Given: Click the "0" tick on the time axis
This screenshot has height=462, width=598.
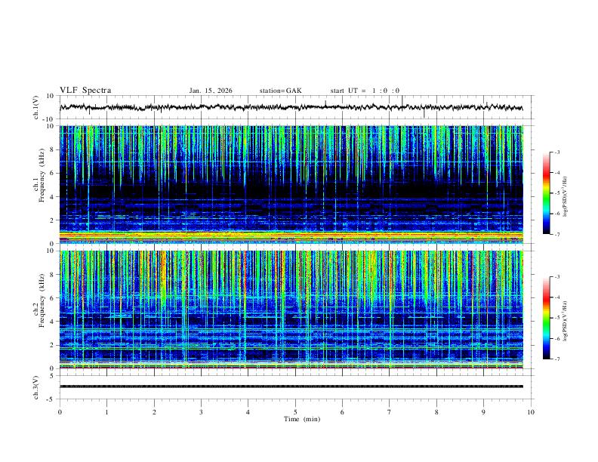Looking at the screenshot, I should [x=60, y=412].
